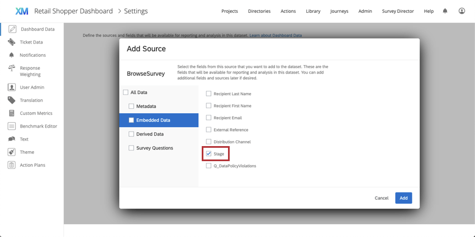
Task: Open Theme settings tab
Action: [x=27, y=152]
